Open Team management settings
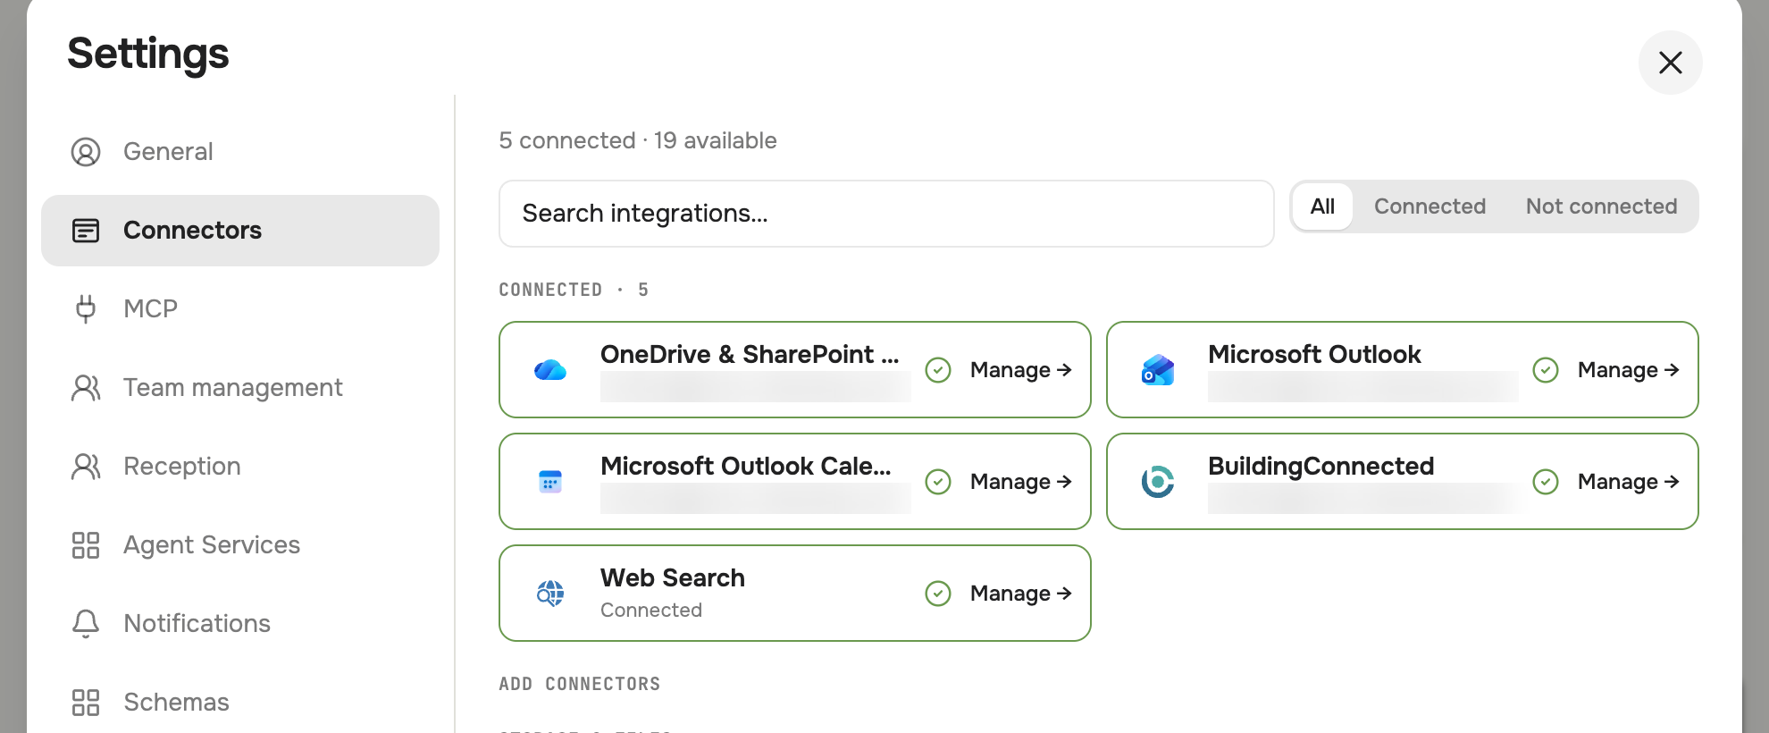 click(240, 388)
